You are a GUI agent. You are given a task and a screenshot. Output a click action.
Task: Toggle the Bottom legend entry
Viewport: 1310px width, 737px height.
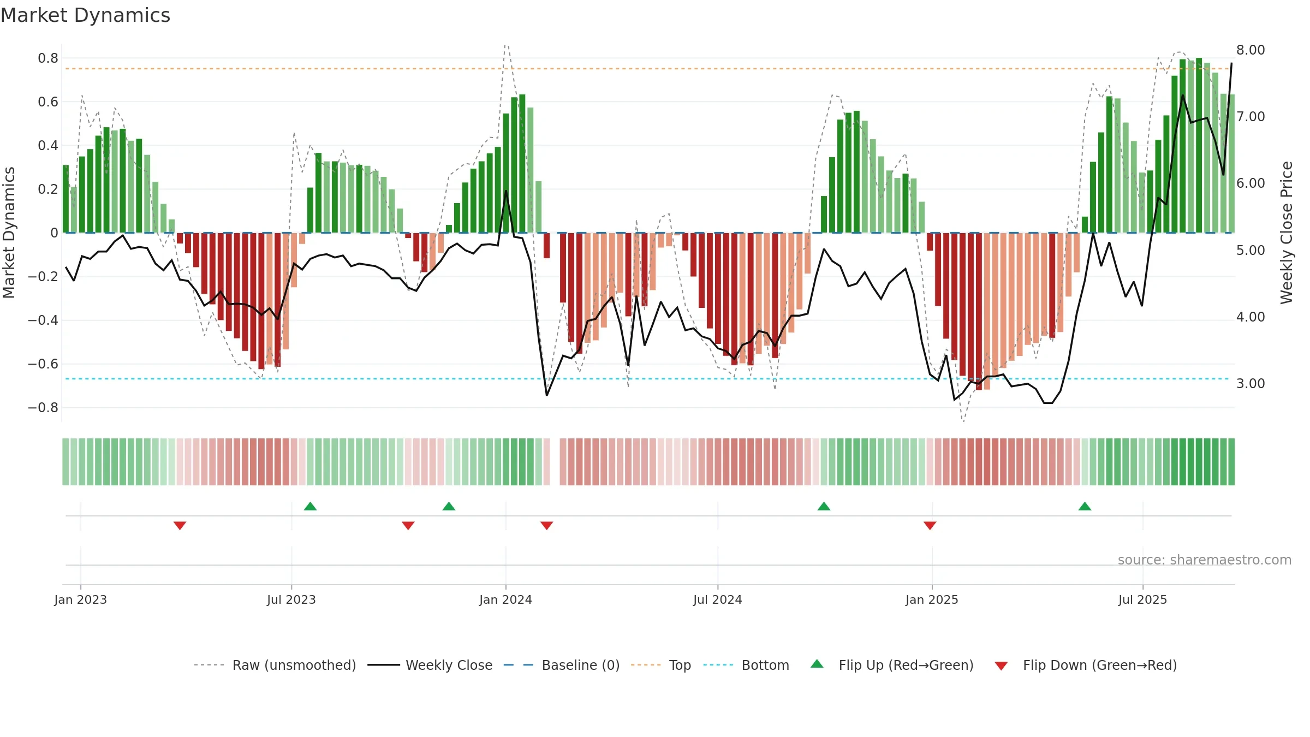click(746, 665)
